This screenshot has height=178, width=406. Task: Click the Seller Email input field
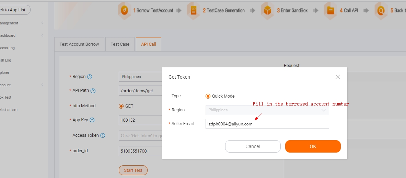tap(267, 124)
